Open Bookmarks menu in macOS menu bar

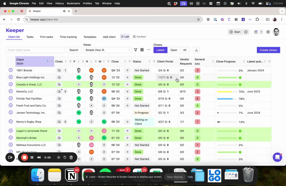[x=73, y=3]
